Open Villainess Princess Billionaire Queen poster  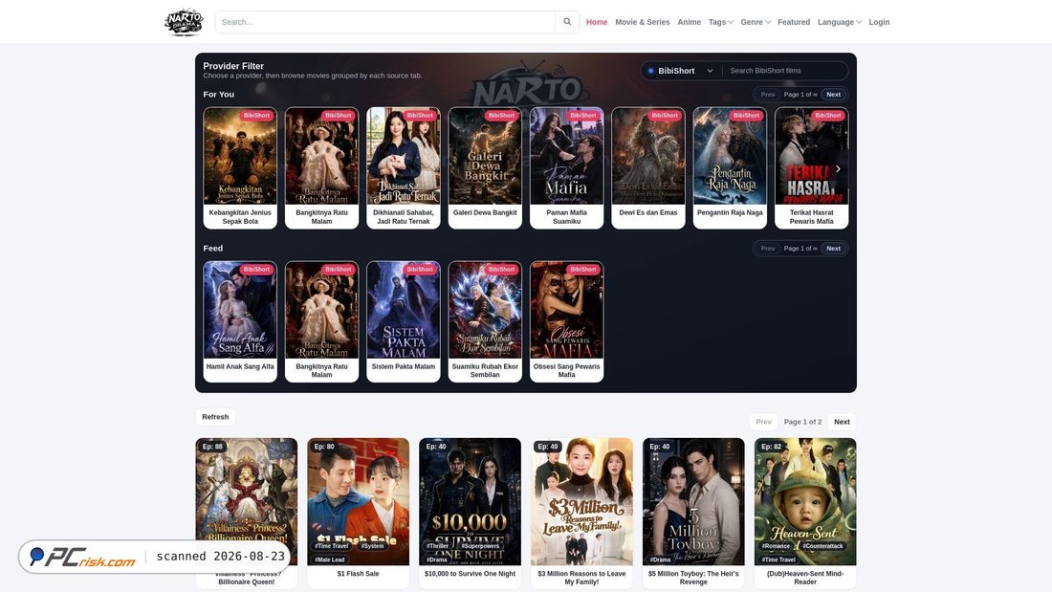click(246, 501)
